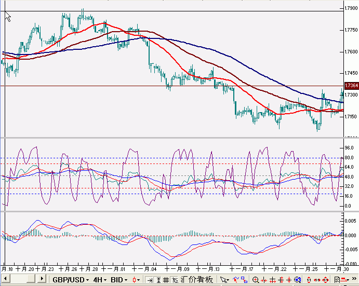Click the scrollbar right arrow
The height and width of the screenshot is (286, 359).
[42, 279]
